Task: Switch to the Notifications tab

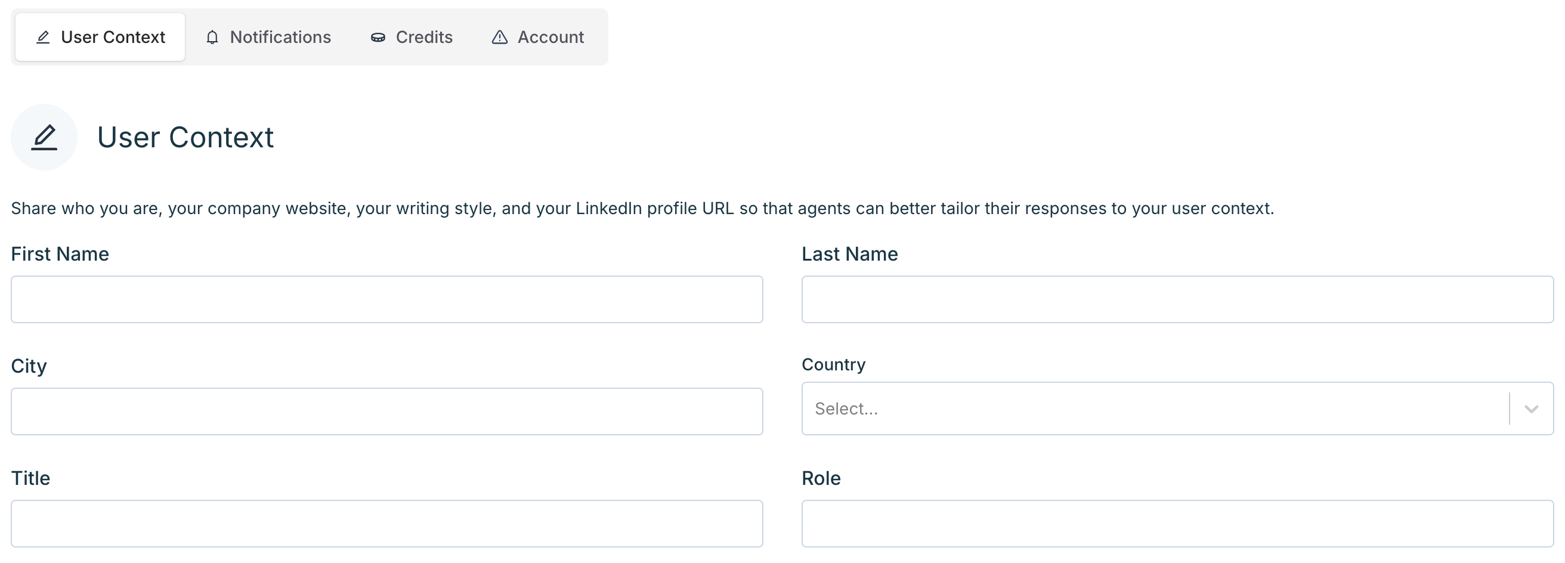Action: 268,38
